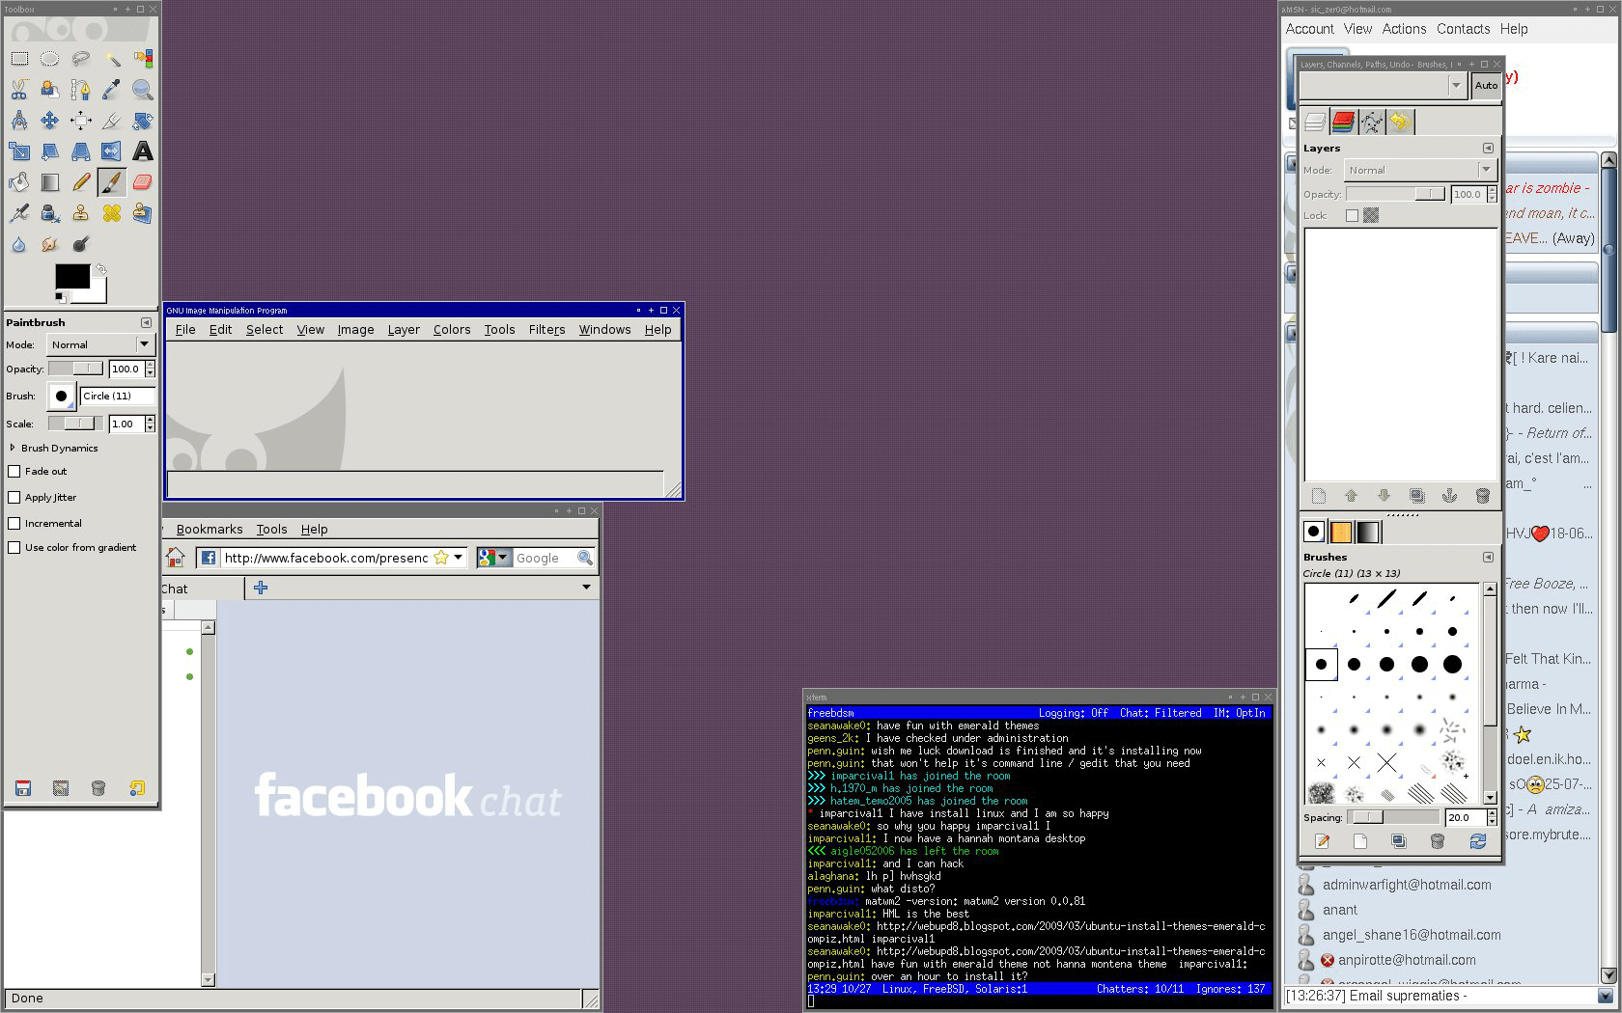Open Firefox home page via house icon
This screenshot has height=1013, width=1622.
pyautogui.click(x=176, y=558)
